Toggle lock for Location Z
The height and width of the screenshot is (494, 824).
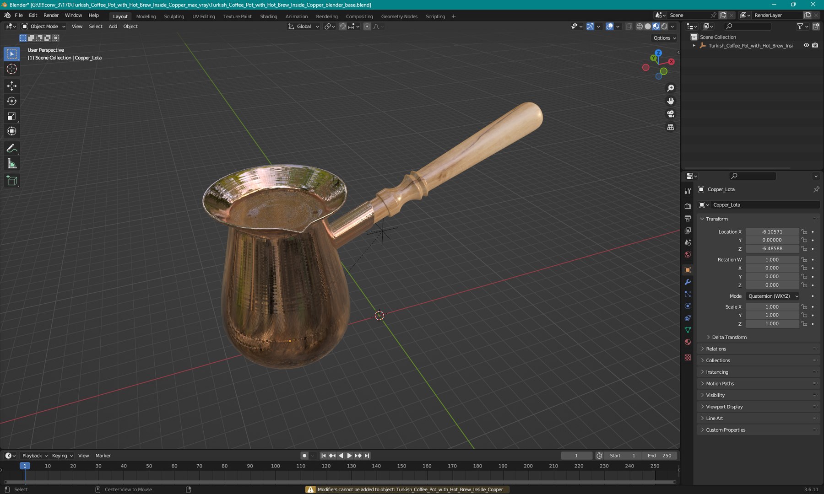click(804, 249)
